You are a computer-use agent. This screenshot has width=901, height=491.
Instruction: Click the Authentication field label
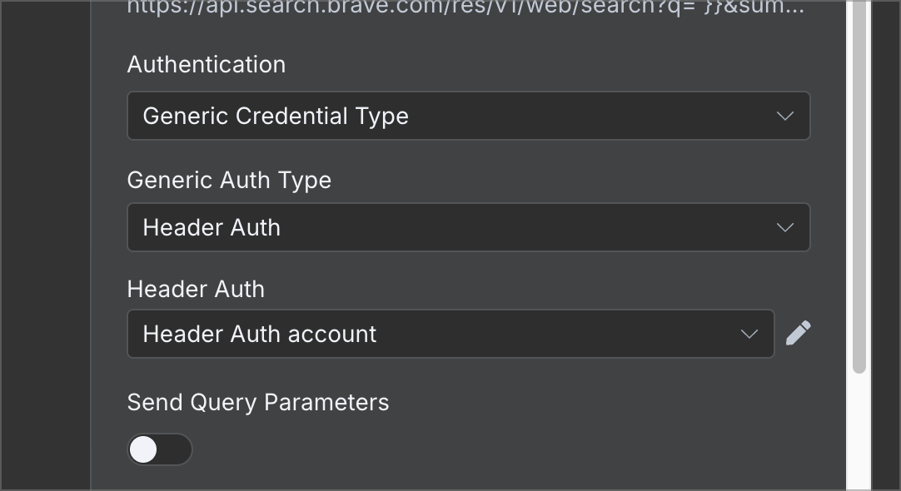(x=207, y=64)
